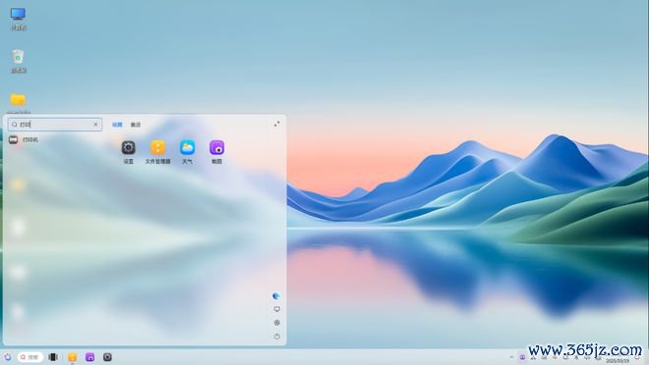Launch the Settings gear app in launcher
The image size is (649, 365).
pyautogui.click(x=128, y=151)
